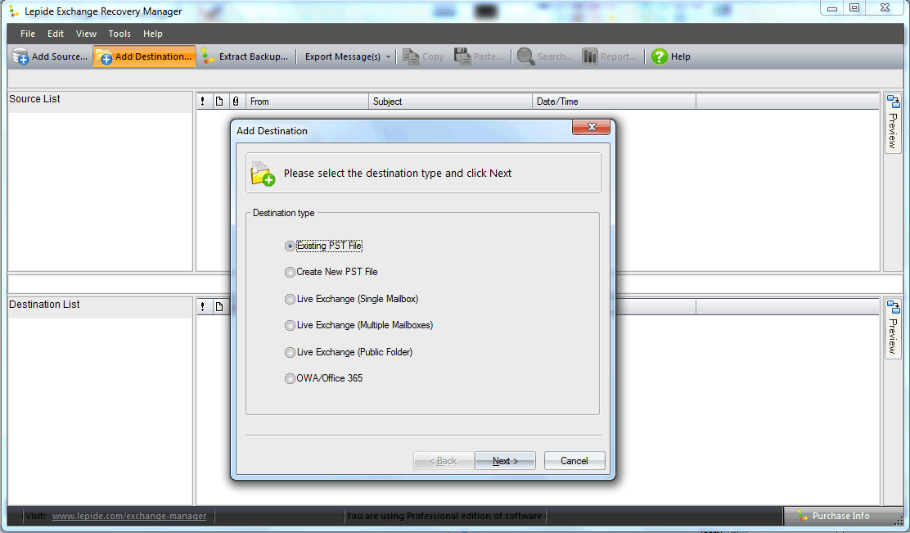
Task: Click the Purchase Info button
Action: [841, 516]
